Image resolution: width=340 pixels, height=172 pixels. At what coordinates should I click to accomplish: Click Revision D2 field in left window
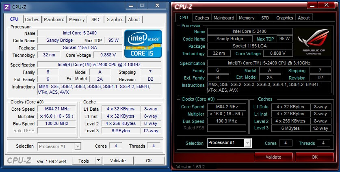pyautogui.click(x=150, y=79)
